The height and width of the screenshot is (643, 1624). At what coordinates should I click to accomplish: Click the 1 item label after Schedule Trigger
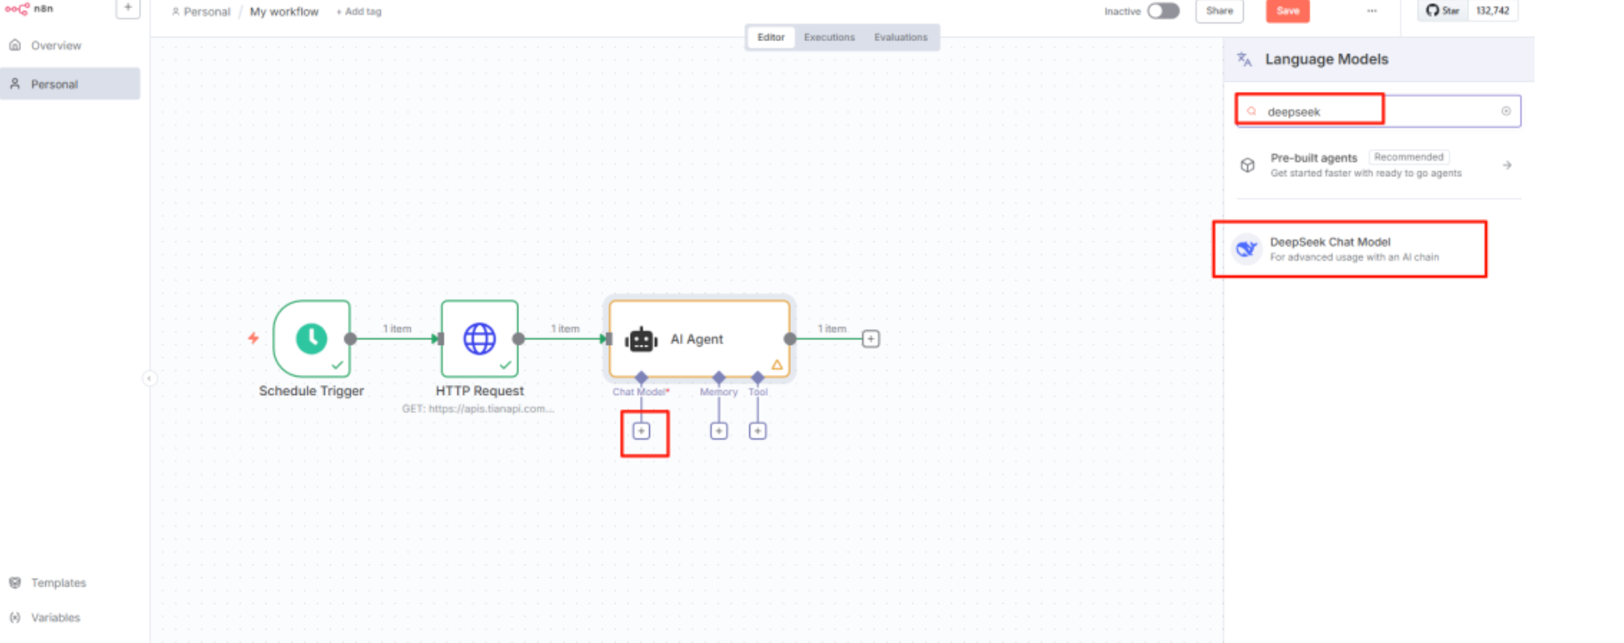[397, 328]
